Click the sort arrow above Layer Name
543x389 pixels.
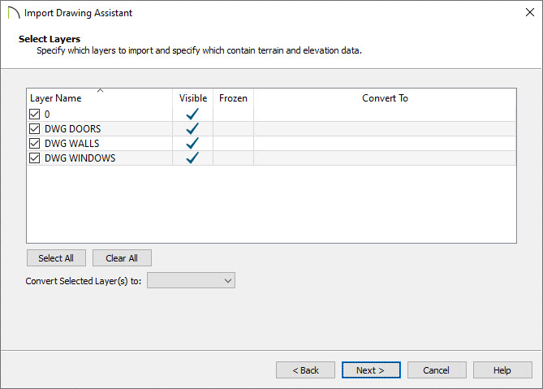(x=101, y=90)
